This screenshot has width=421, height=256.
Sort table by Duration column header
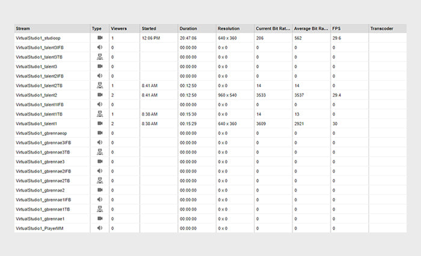(x=188, y=28)
